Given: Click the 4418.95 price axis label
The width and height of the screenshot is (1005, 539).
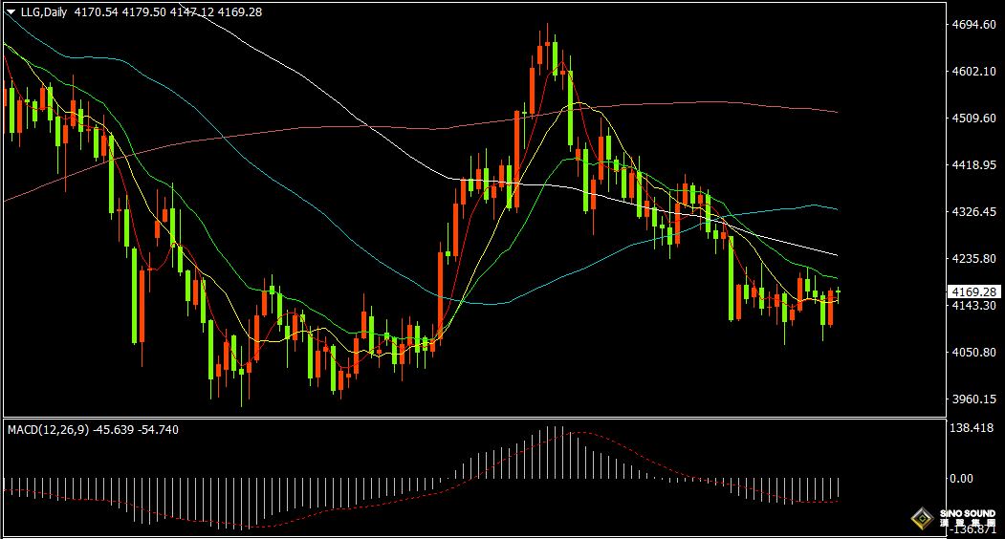Looking at the screenshot, I should (x=974, y=164).
